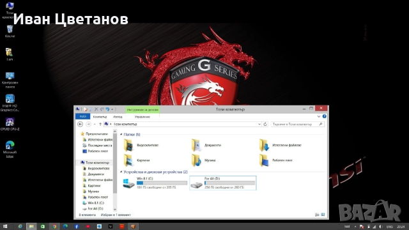This screenshot has width=409, height=230.
Task: Click the Undo icon in quick access toolbar
Action: coord(107,109)
